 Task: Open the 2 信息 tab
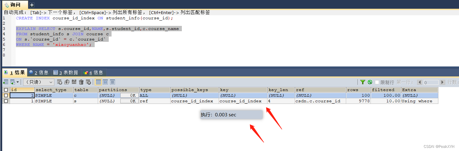(39, 72)
